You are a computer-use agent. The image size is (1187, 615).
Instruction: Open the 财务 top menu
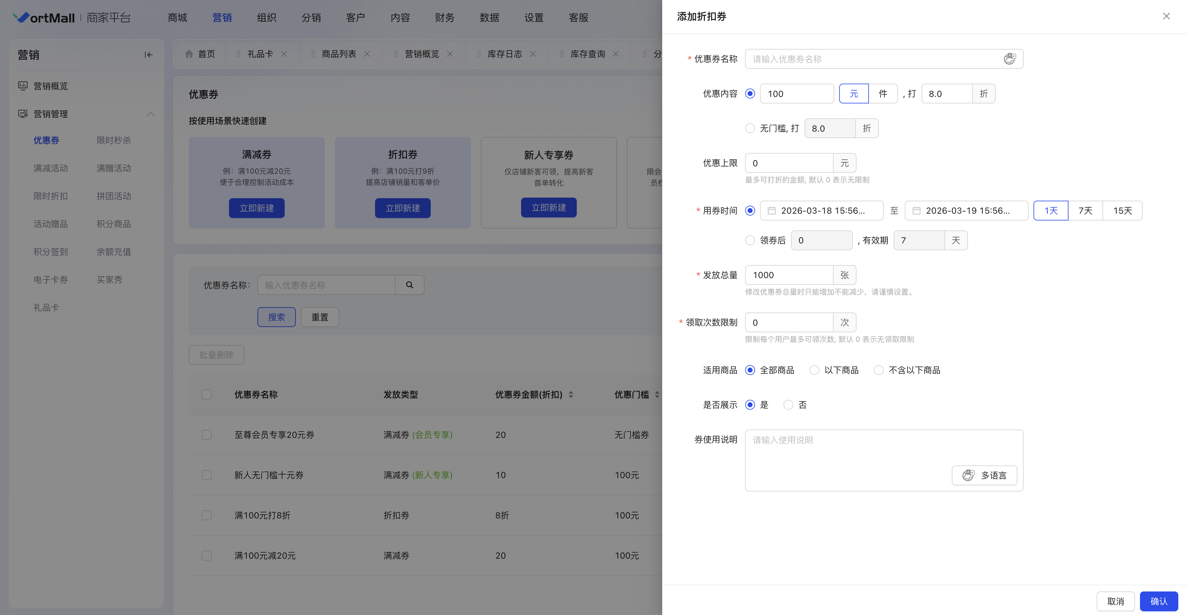(x=445, y=18)
